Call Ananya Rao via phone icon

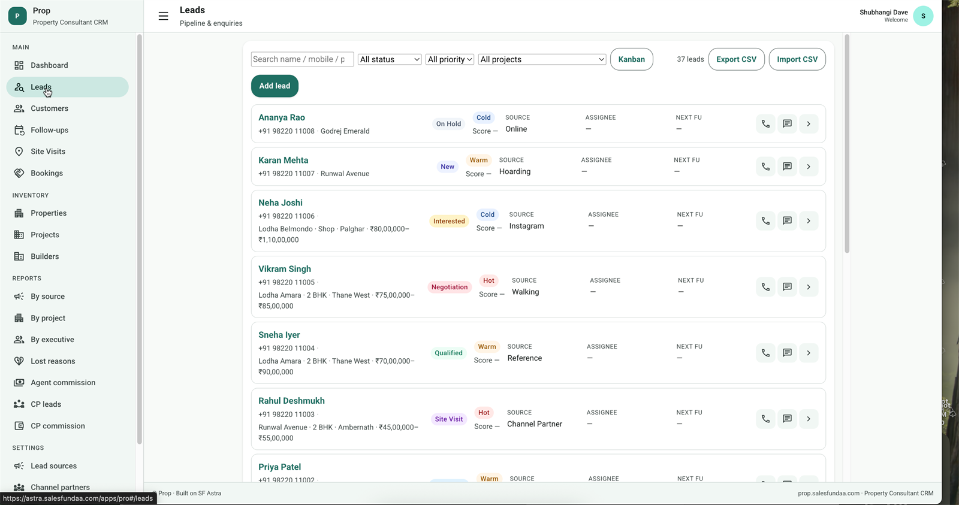click(x=765, y=124)
